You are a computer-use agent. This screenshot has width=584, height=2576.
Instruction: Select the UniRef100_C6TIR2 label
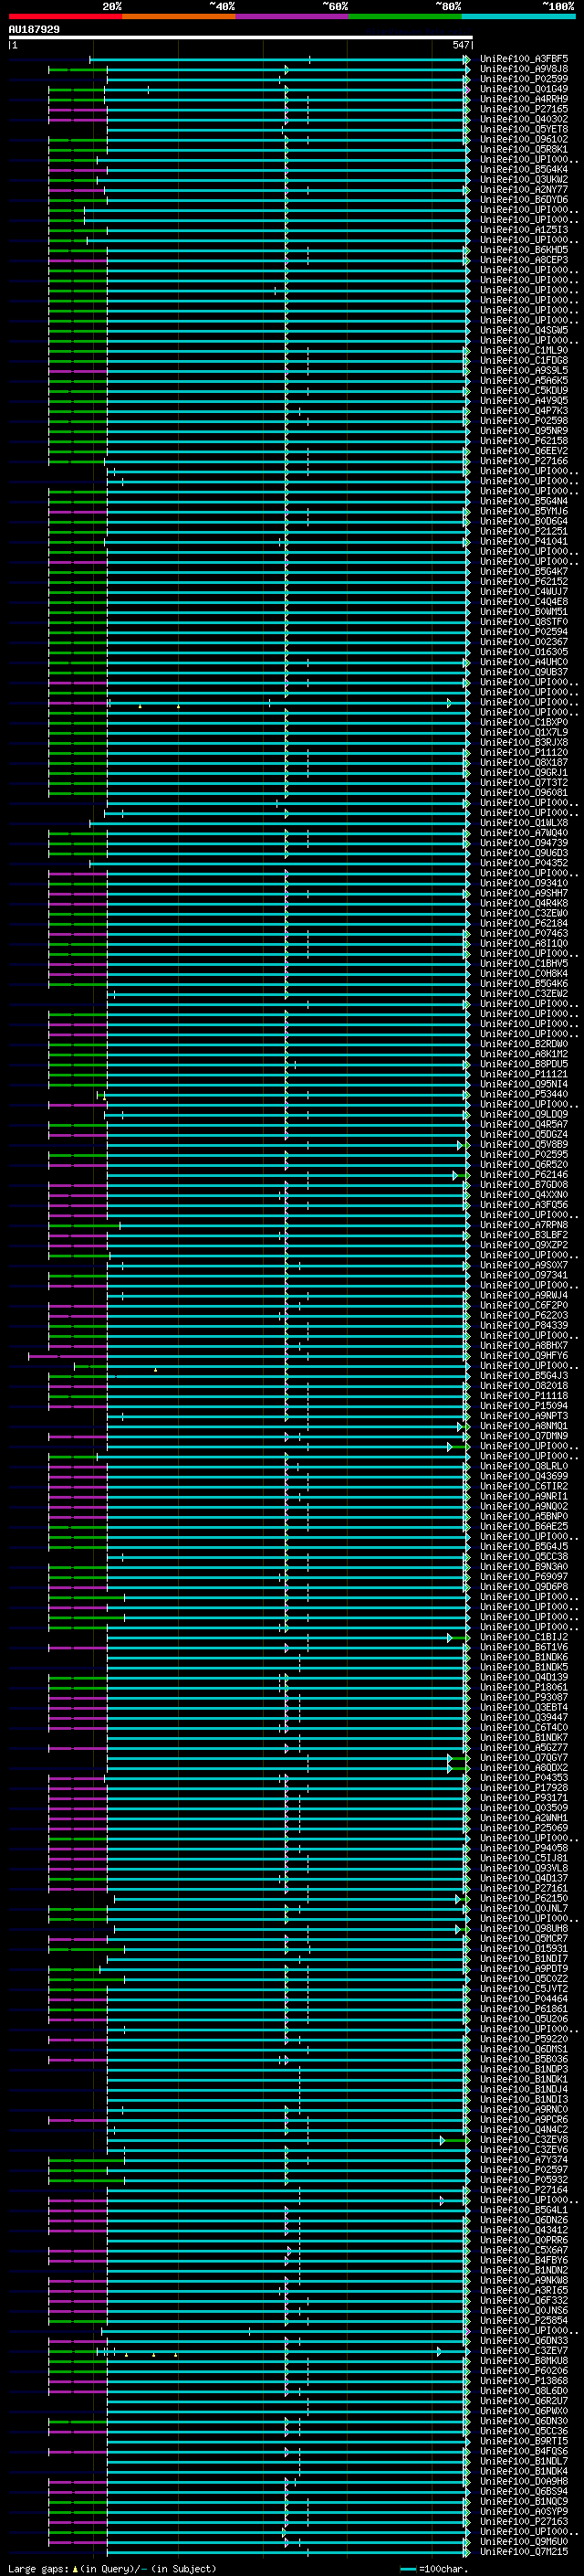tap(524, 1486)
